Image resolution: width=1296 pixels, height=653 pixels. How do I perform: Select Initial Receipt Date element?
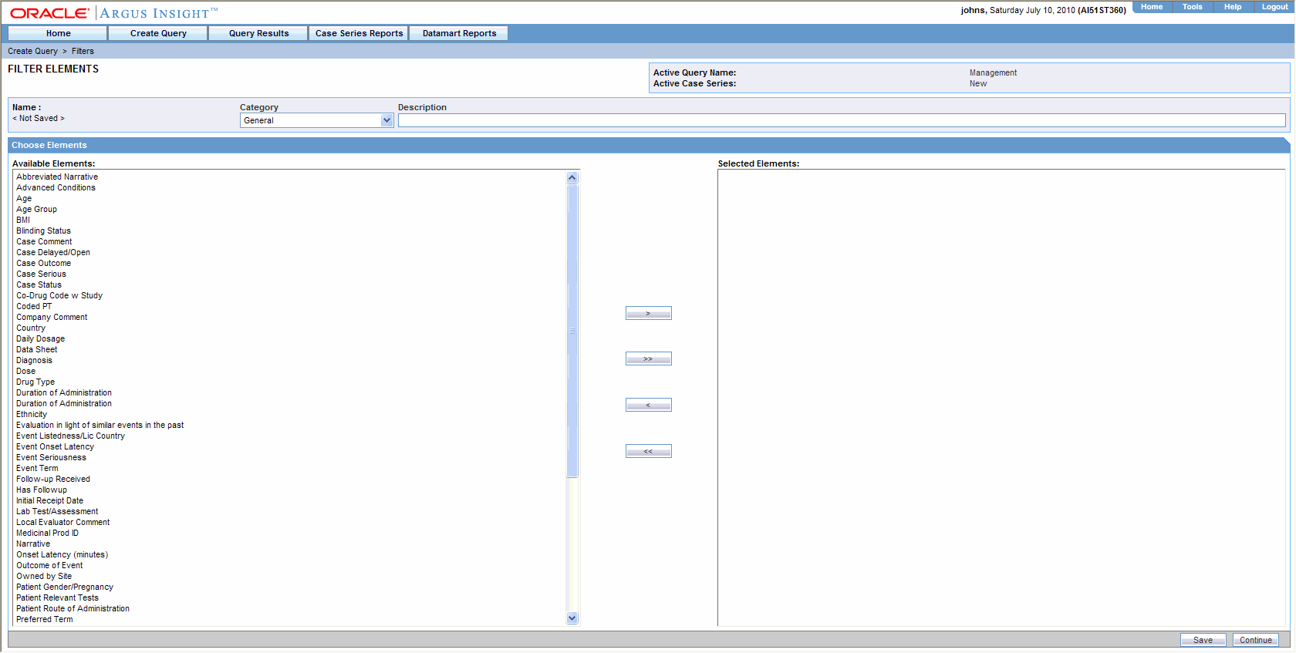(x=49, y=500)
